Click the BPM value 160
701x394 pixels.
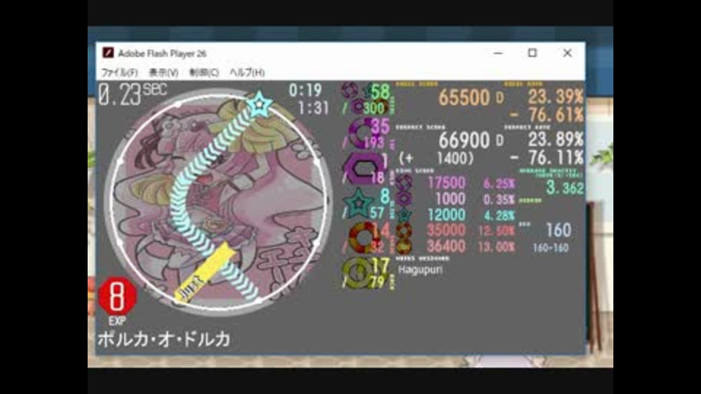(x=559, y=230)
